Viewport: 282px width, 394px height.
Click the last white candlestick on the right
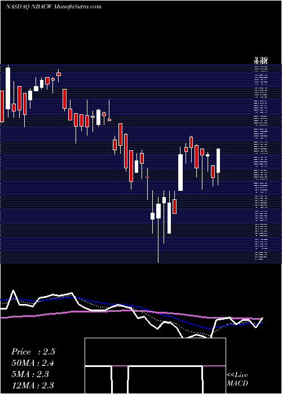218,167
